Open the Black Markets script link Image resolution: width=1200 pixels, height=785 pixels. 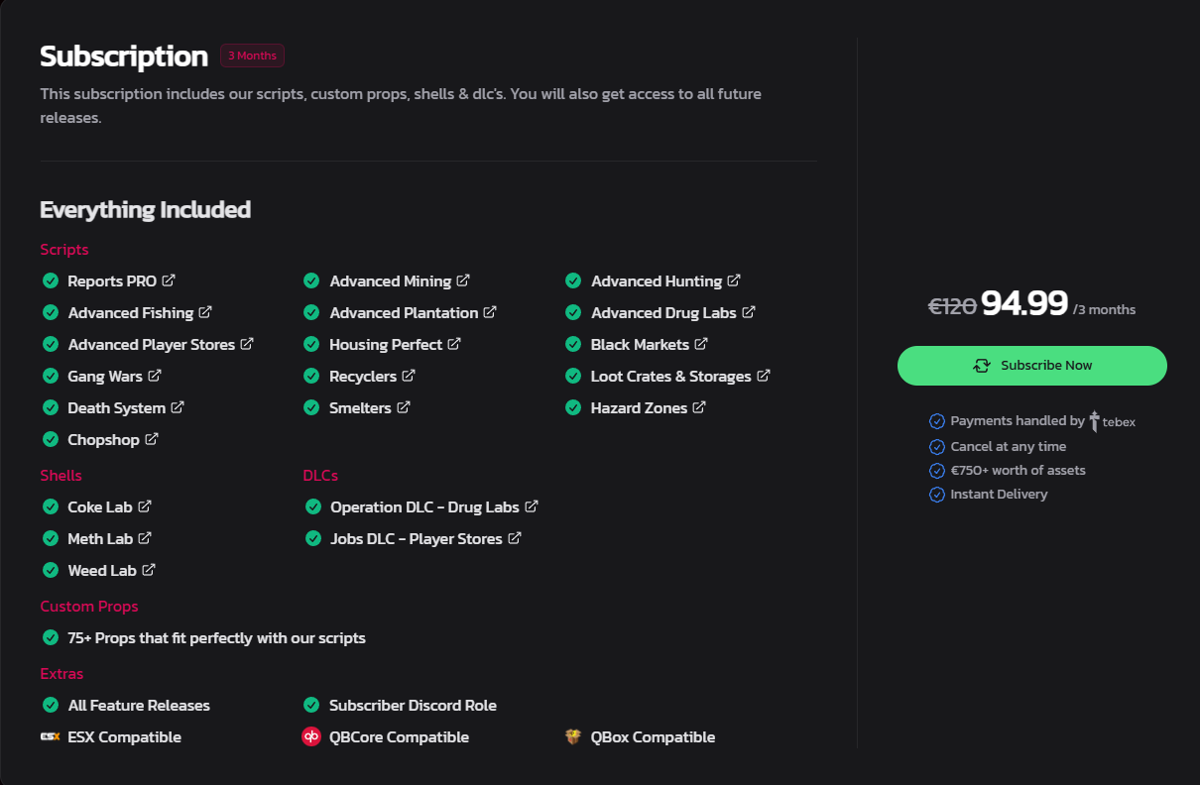point(649,345)
